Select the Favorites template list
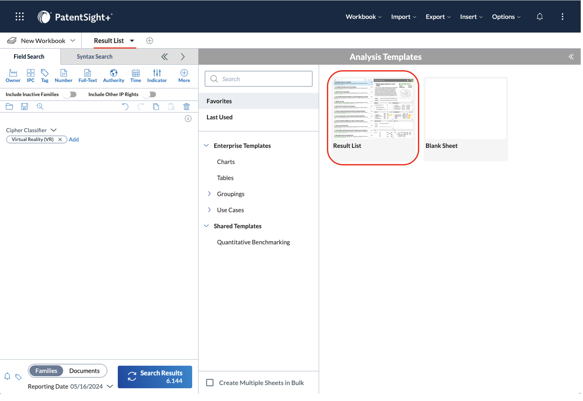Screen dimensions: 583x401 [259, 101]
